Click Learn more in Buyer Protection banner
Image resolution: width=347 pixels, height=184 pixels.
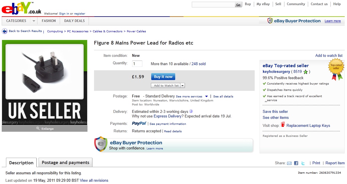tap(155, 149)
